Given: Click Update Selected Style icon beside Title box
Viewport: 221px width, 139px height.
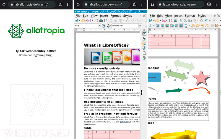Looking at the screenshot, I should point(104,26).
